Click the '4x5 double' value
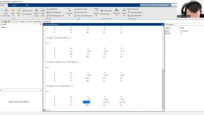Viewport: 204px width, 115px height. pyautogui.click(x=184, y=31)
